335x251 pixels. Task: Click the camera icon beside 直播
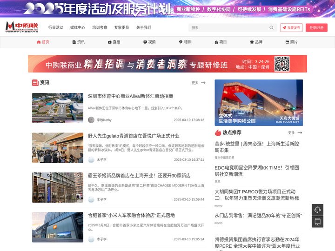tap(110, 42)
